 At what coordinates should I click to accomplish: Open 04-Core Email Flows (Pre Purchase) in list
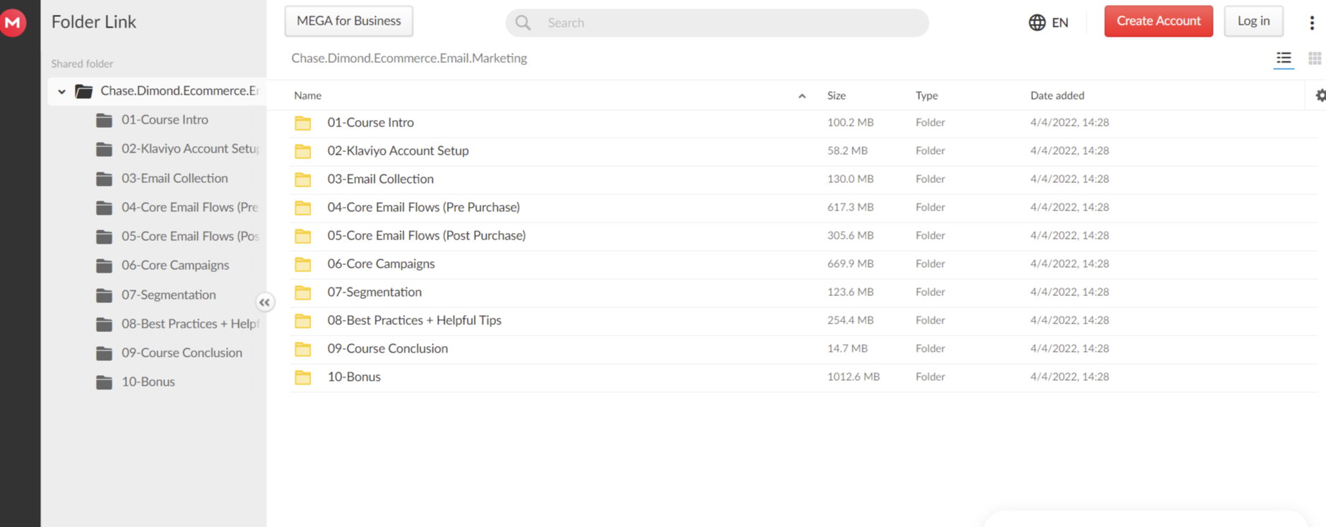pos(423,207)
